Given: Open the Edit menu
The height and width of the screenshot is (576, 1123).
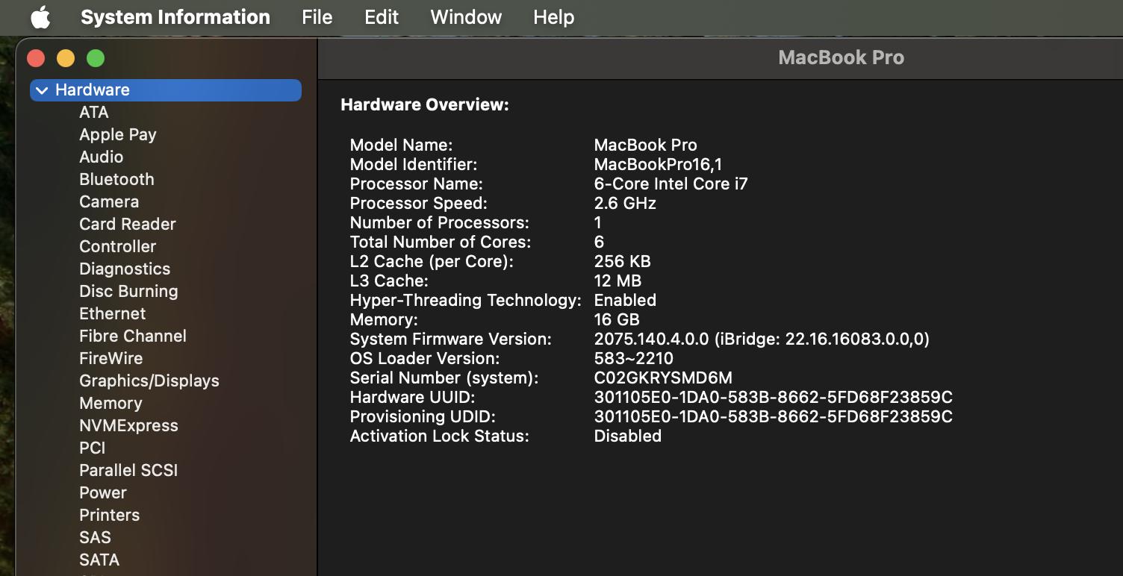Looking at the screenshot, I should tap(382, 17).
